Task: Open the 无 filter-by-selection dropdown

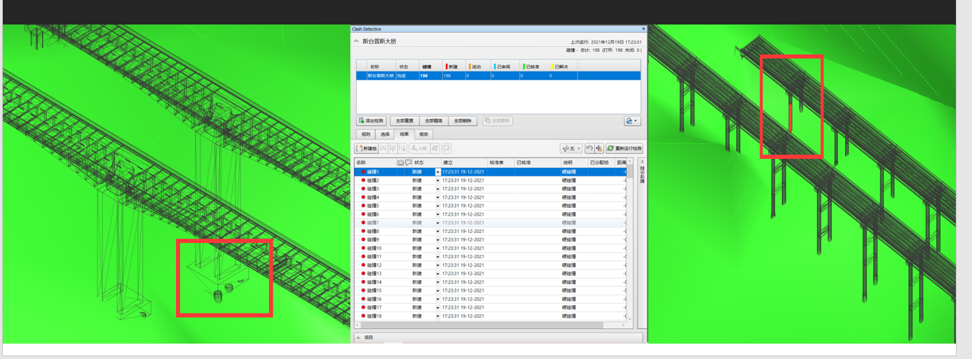Action: tap(571, 148)
